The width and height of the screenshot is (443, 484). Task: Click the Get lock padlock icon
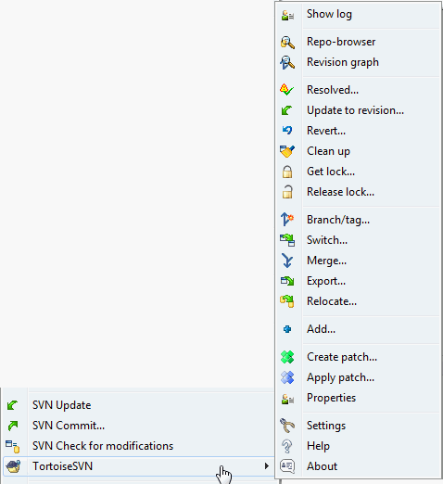click(x=287, y=172)
